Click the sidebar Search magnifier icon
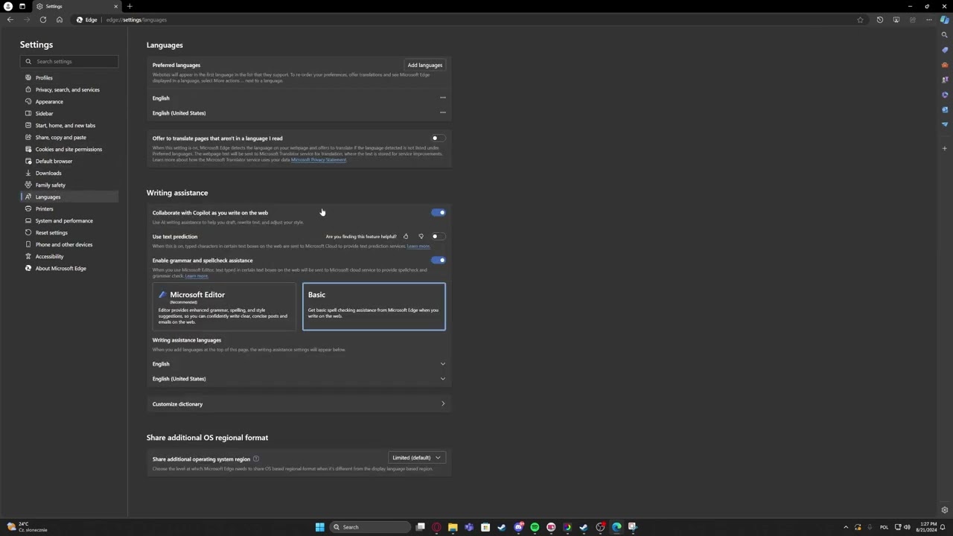Screen dimensions: 953x536 945,35
